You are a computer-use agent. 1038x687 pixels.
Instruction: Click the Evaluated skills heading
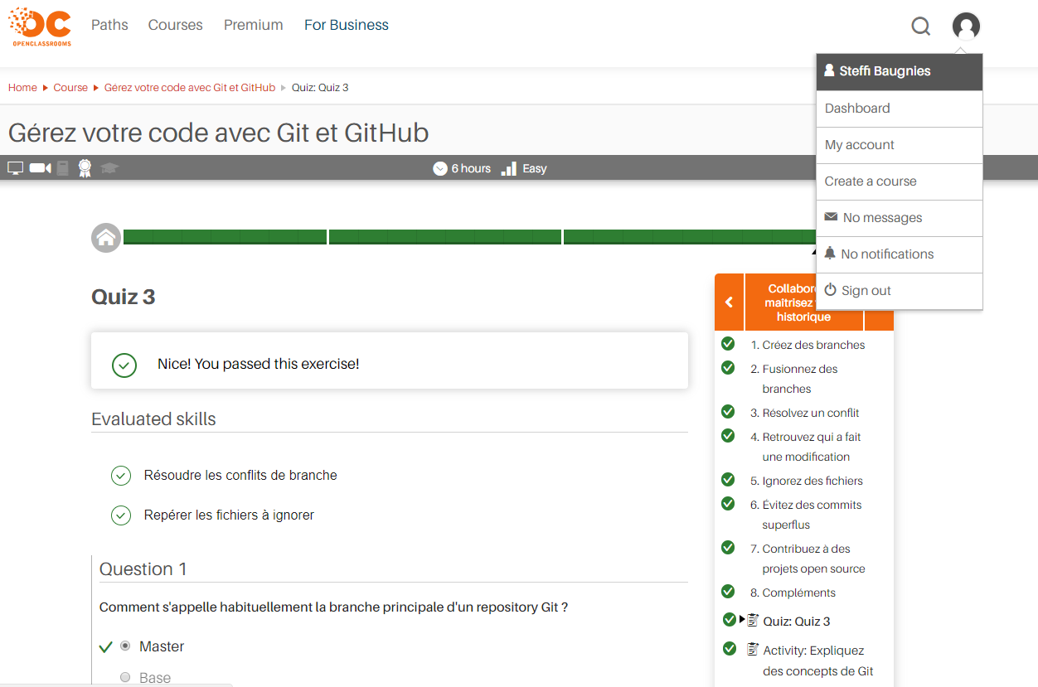[x=153, y=419]
